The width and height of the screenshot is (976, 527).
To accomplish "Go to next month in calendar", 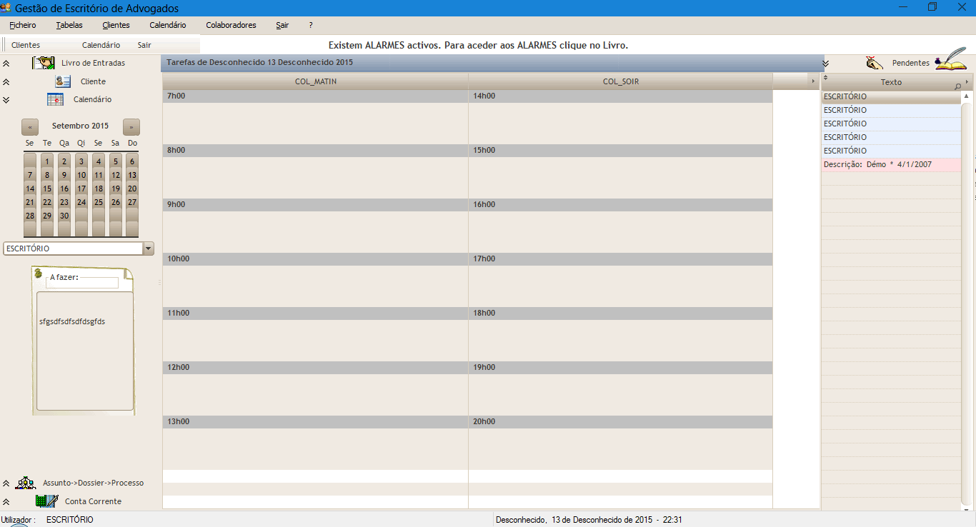I will tap(131, 126).
